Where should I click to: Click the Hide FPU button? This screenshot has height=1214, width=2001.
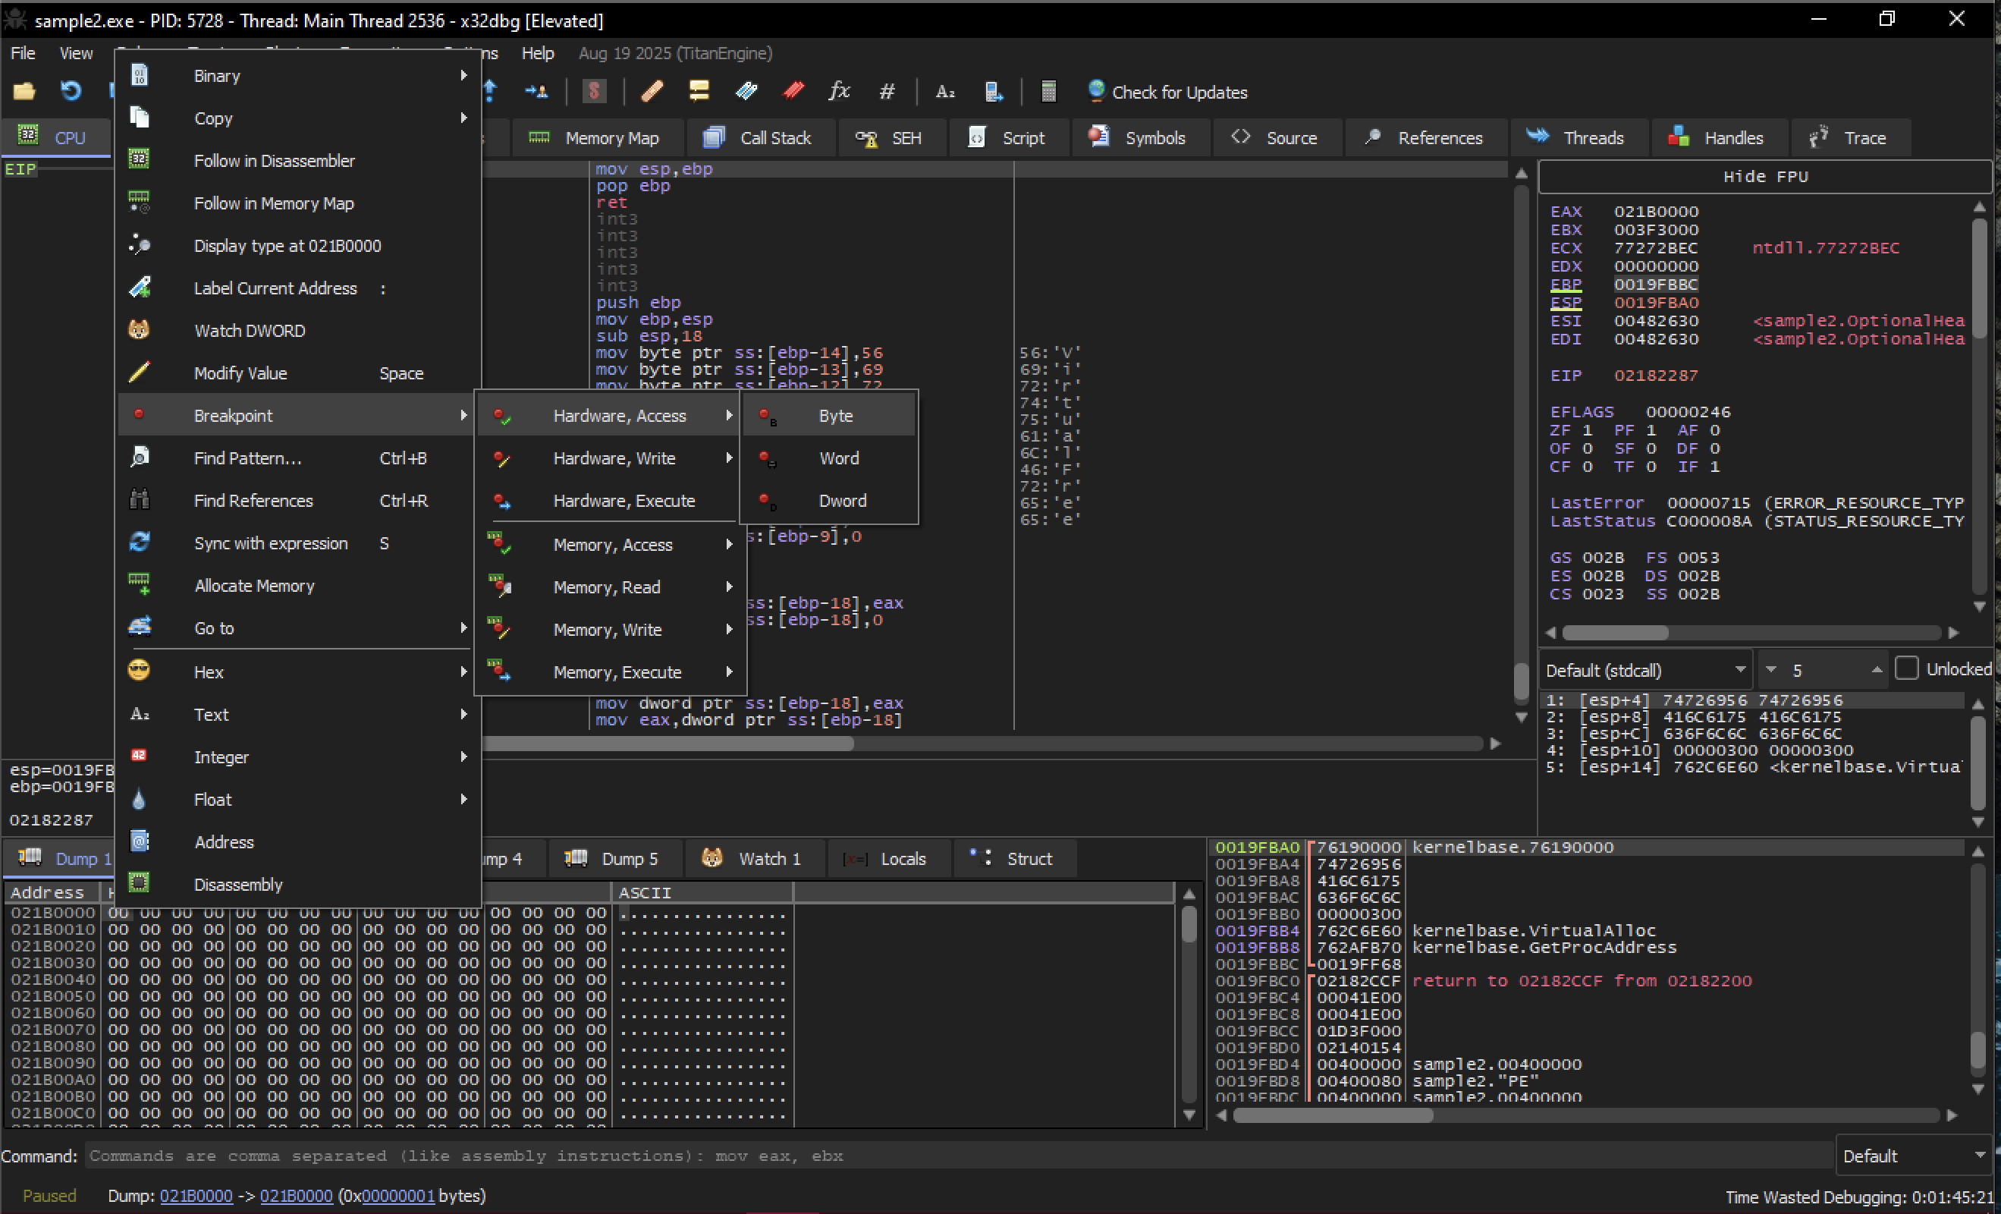pyautogui.click(x=1766, y=176)
